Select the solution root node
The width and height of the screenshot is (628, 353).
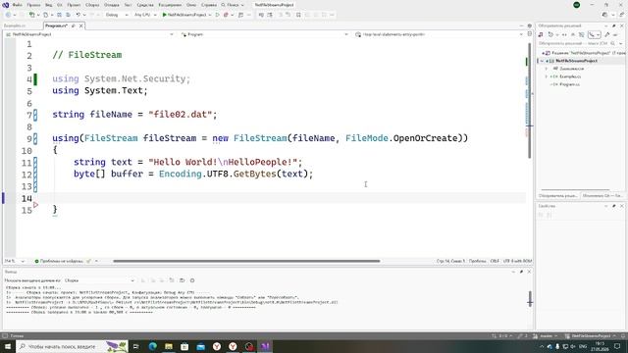click(585, 53)
